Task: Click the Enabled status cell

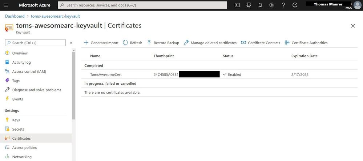Action: coord(232,75)
